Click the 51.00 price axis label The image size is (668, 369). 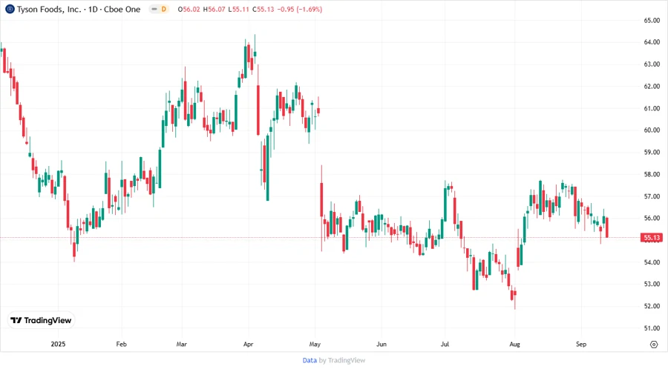coord(652,328)
